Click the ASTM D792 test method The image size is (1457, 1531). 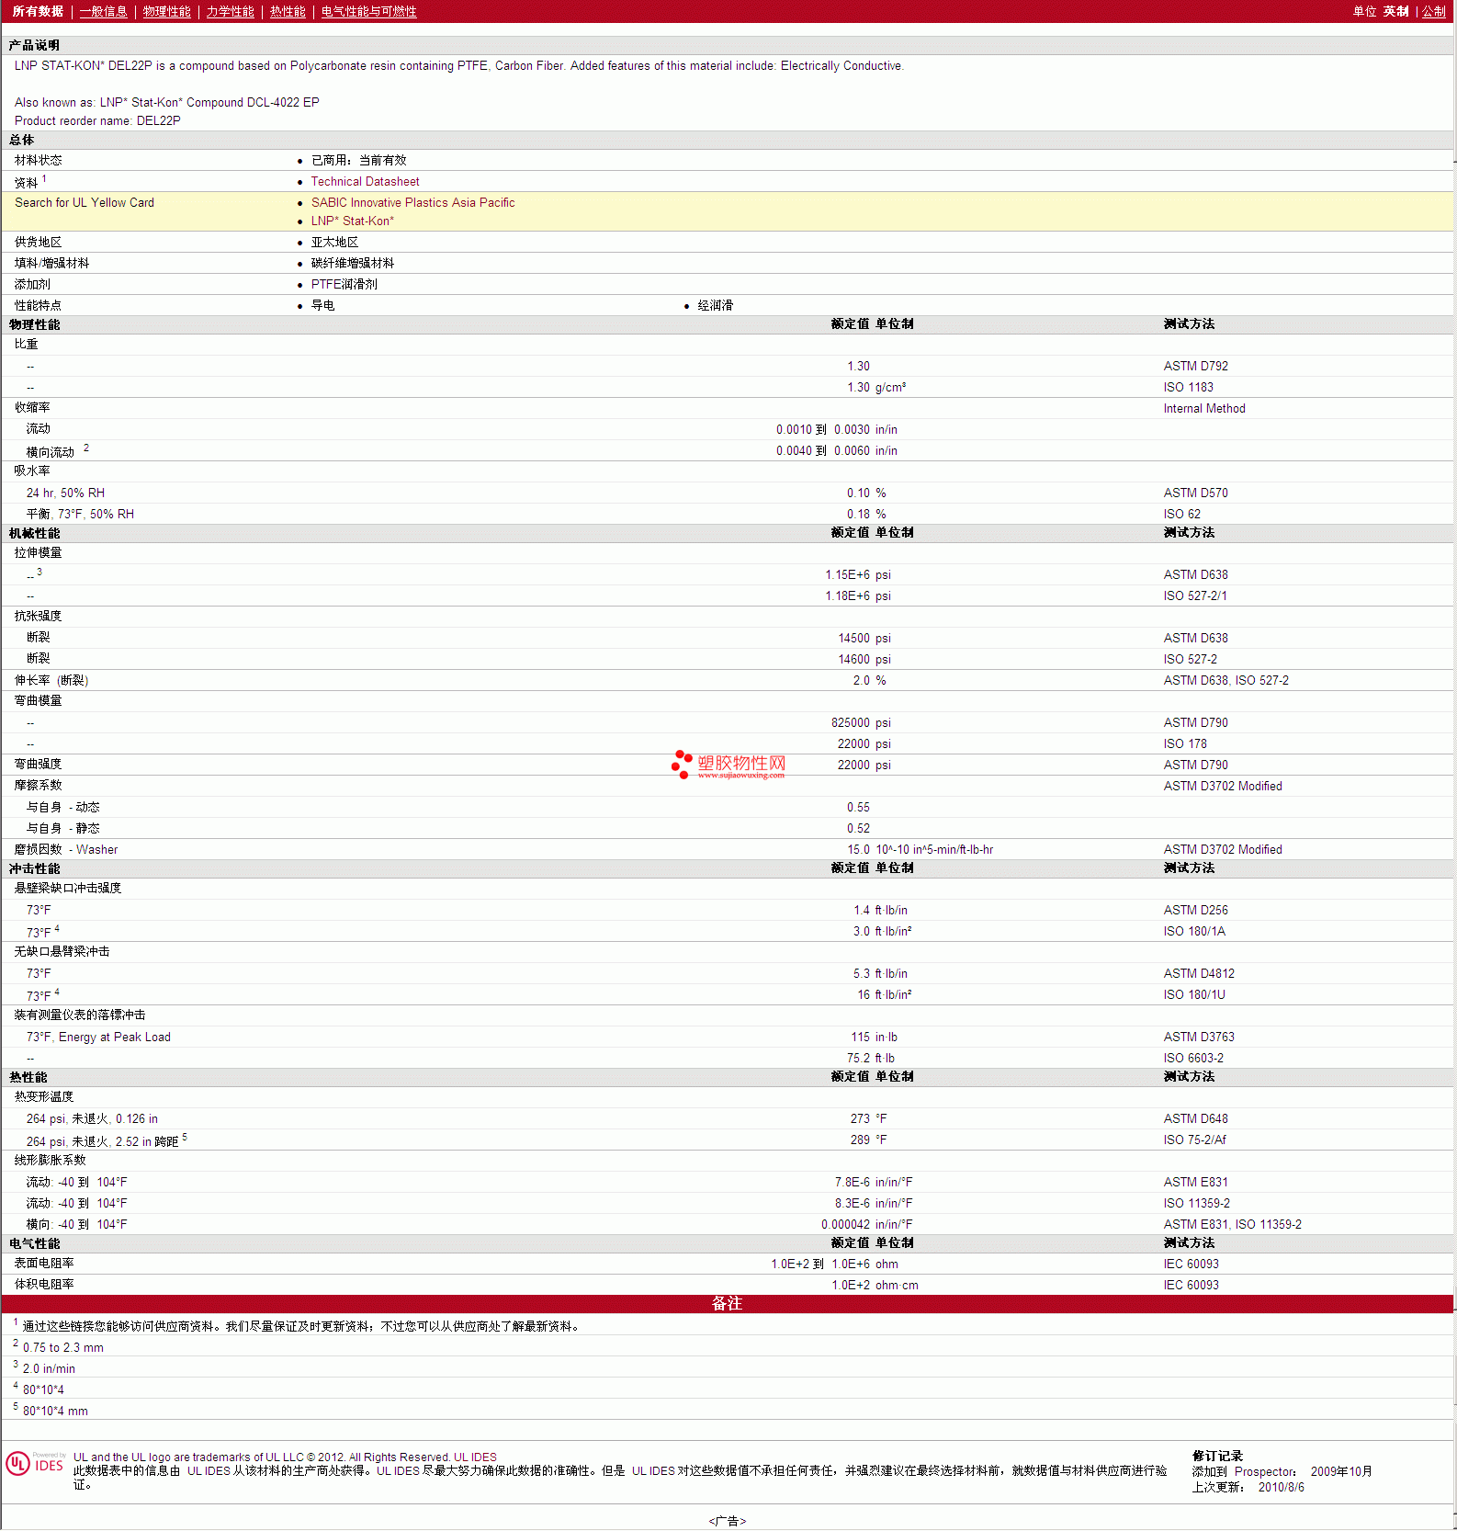pyautogui.click(x=1195, y=367)
